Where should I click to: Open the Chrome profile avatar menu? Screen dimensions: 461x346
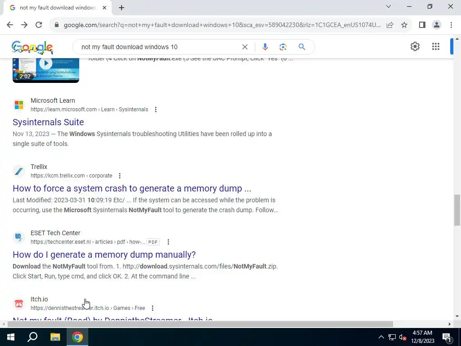[x=437, y=25]
